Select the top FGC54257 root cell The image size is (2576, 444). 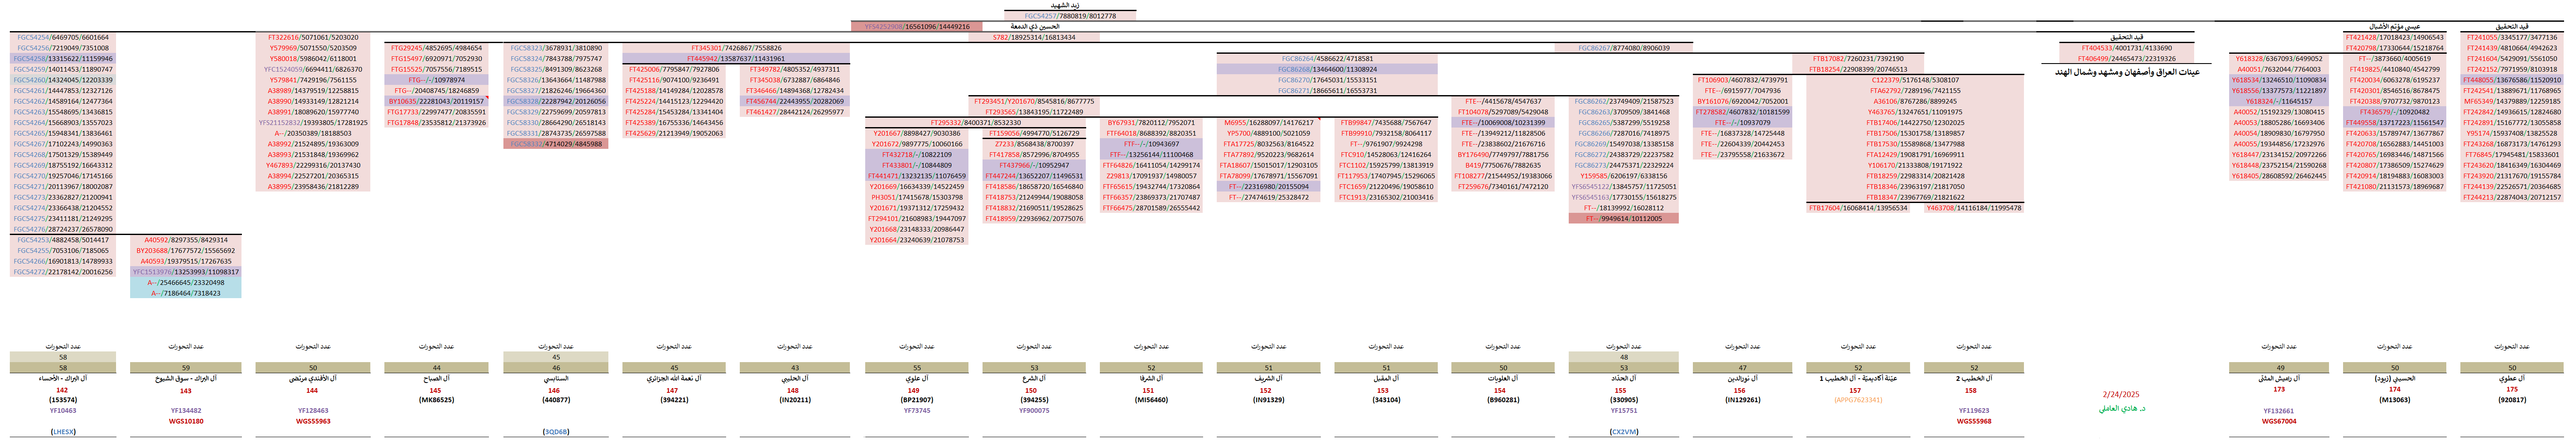point(1069,16)
